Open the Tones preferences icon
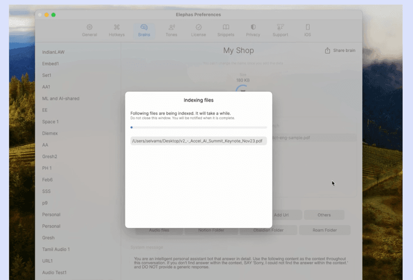Viewport: 413px width, 280px height. coord(171,27)
